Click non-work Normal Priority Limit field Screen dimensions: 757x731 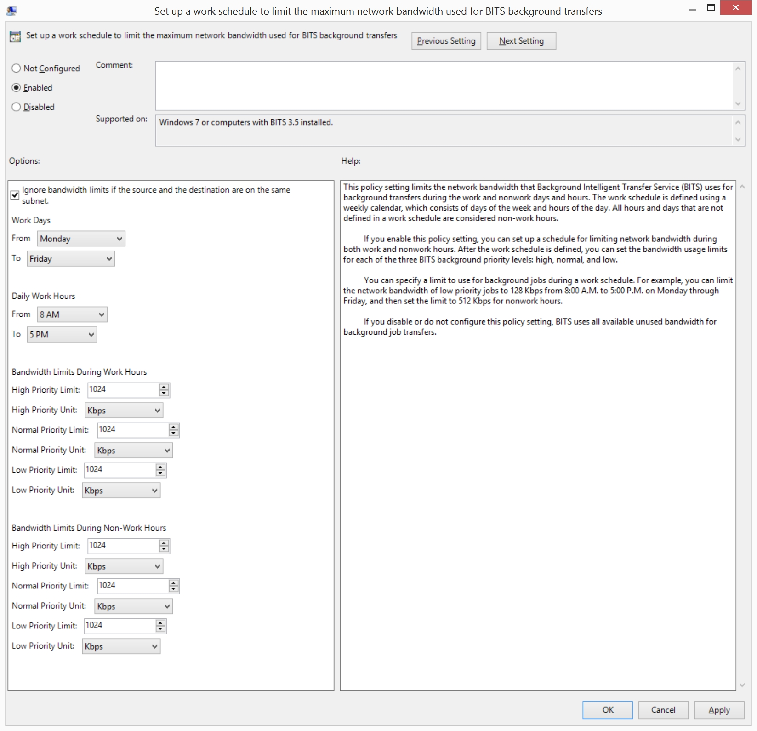pos(132,586)
